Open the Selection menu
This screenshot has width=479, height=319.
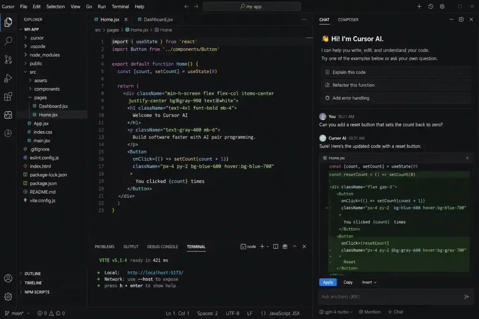pos(55,7)
